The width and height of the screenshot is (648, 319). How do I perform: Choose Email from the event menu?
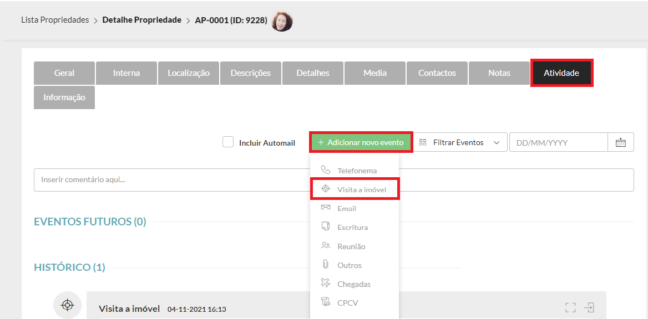coord(354,208)
